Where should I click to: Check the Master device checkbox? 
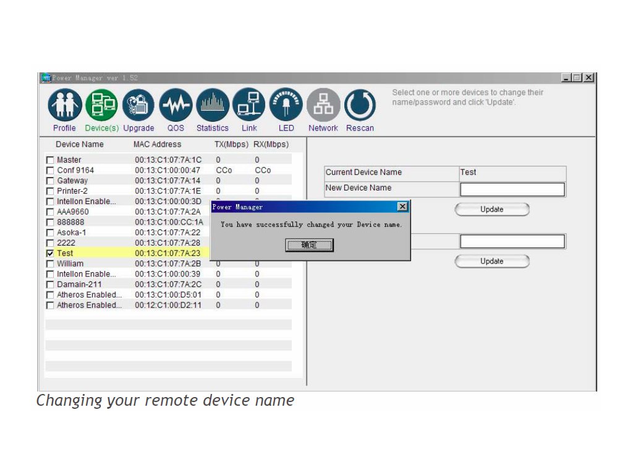click(50, 160)
